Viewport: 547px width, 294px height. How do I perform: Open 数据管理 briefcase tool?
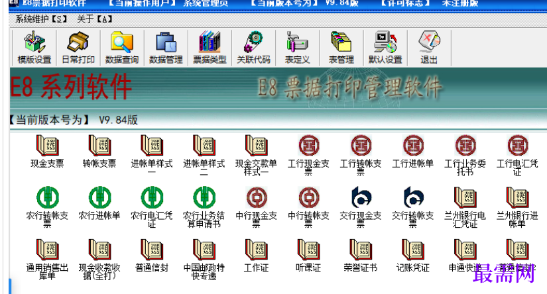(166, 48)
